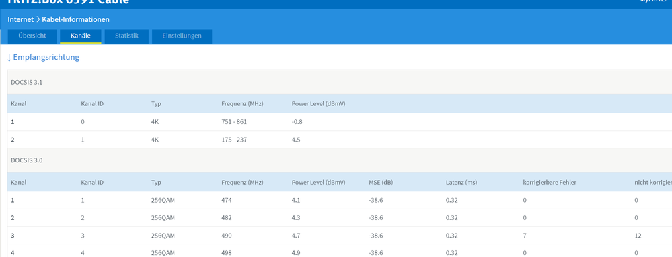Click 4K type in the 751 - 861 row

155,122
